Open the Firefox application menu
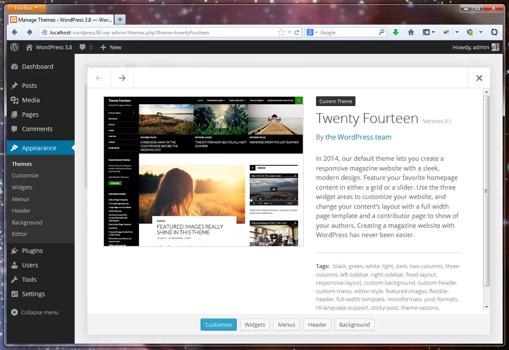509x350 pixels. pyautogui.click(x=27, y=8)
